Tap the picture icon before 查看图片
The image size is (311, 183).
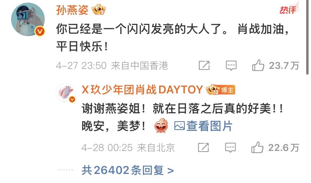pos(179,126)
